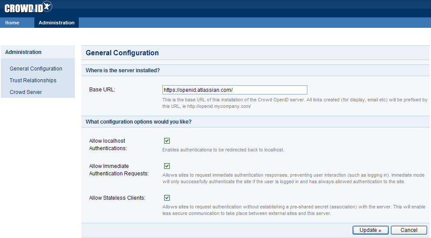431x238 pixels.
Task: Open the Home tab
Action: tap(12, 23)
